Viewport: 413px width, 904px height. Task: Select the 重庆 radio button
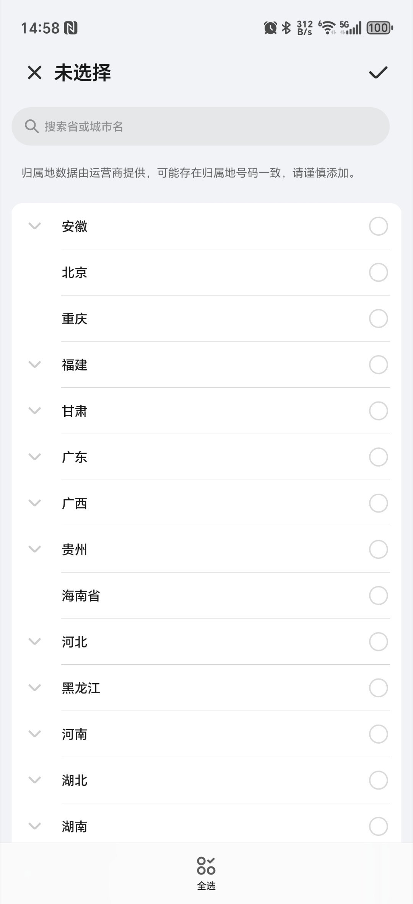[x=378, y=318]
